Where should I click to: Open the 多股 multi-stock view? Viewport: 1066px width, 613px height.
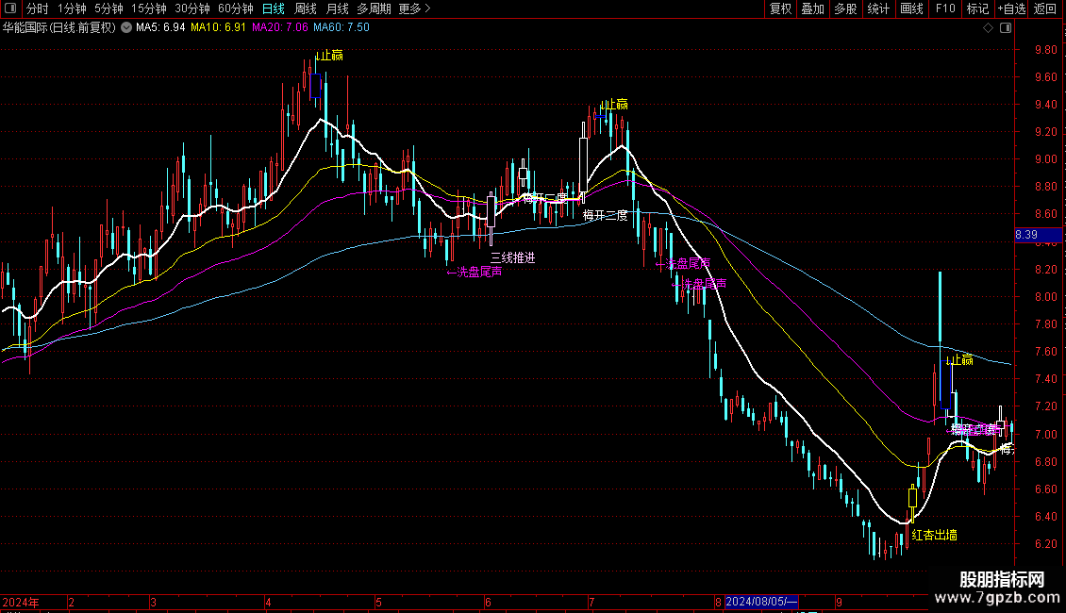click(x=845, y=8)
